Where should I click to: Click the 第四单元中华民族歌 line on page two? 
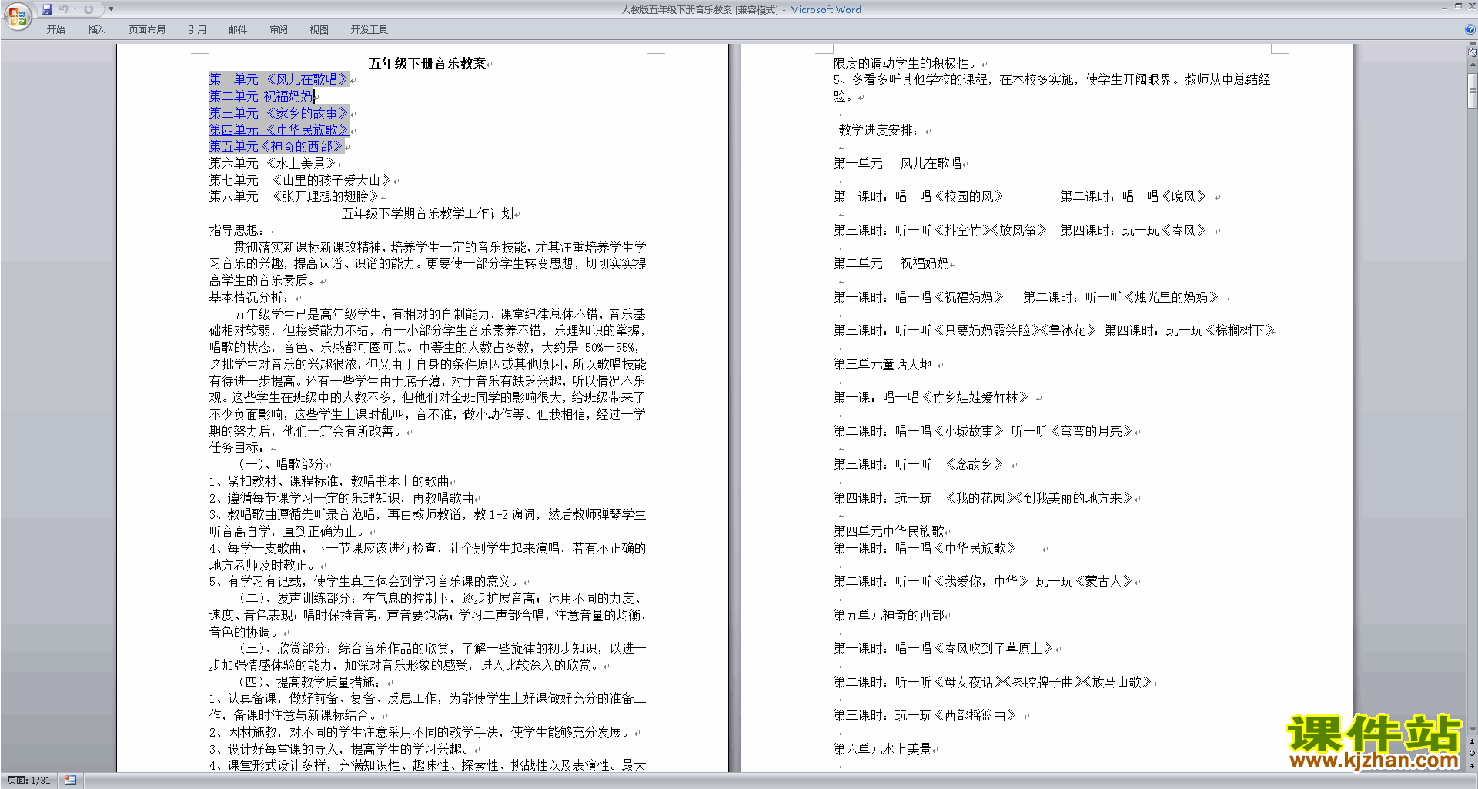pyautogui.click(x=889, y=531)
